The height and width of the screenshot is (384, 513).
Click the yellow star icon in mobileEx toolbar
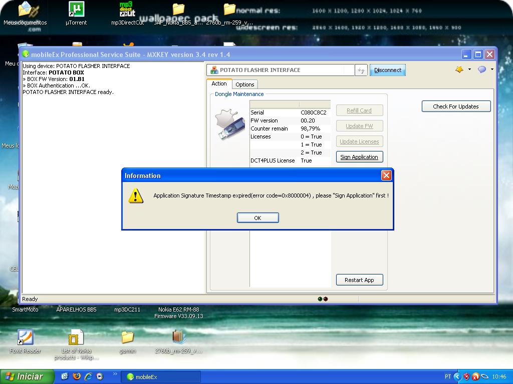pos(459,69)
